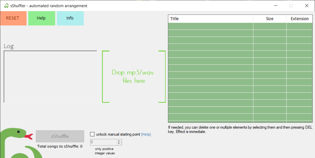Increase starting point with up arrow

pos(119,141)
